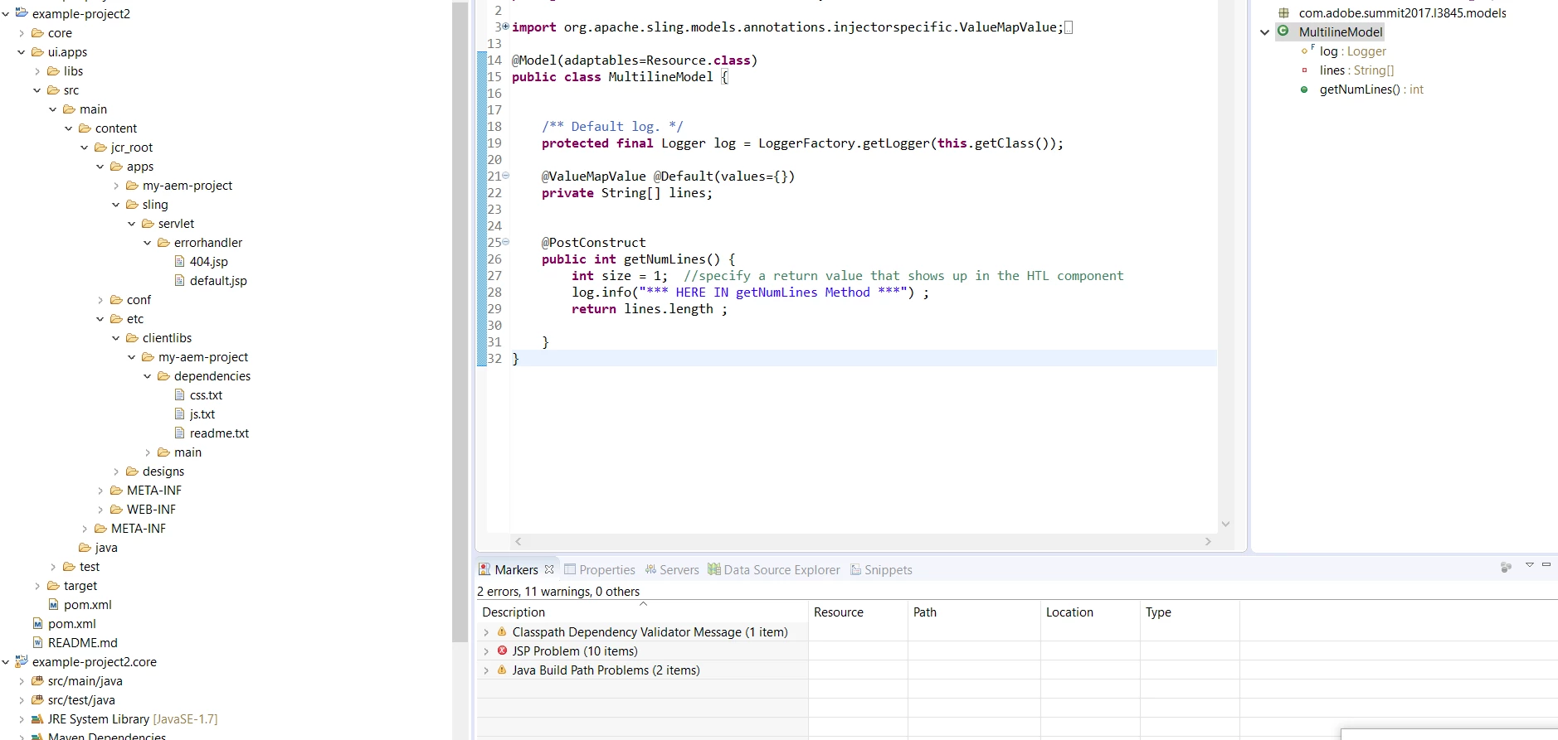Select the css.txt file icon
The width and height of the screenshot is (1558, 740).
click(x=180, y=394)
